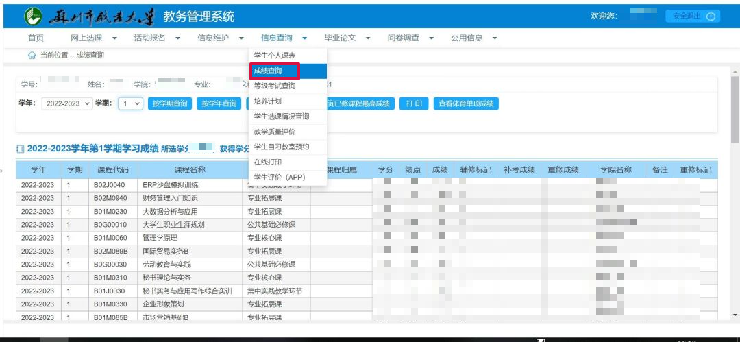The width and height of the screenshot is (740, 342).
Task: Click the 学院名称 column header
Action: click(616, 170)
